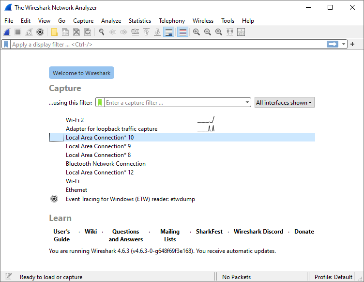Viewport: 364px width, 282px height.
Task: Click the display filter bookmark icon
Action: [x=6, y=44]
